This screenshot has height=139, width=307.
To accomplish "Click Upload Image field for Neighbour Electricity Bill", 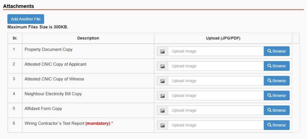I will pos(216,96).
